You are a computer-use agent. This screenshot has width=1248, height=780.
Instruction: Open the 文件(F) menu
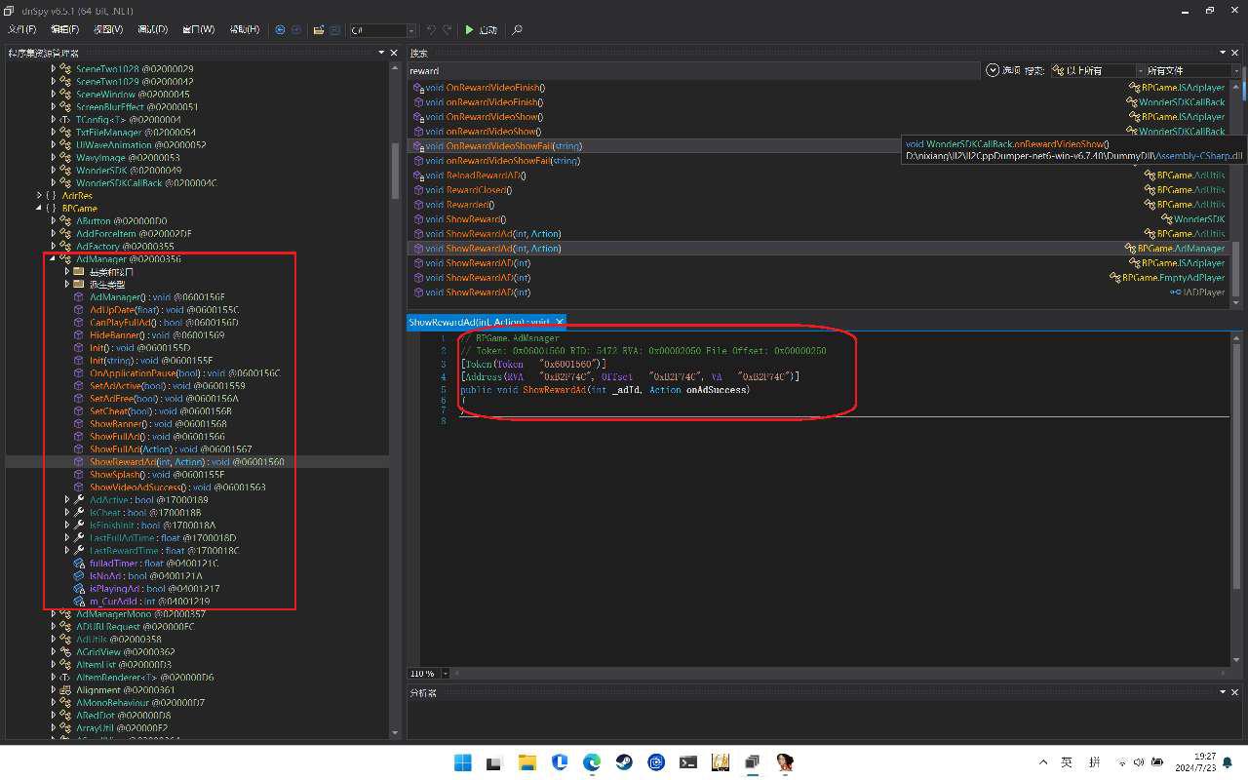[x=22, y=30]
